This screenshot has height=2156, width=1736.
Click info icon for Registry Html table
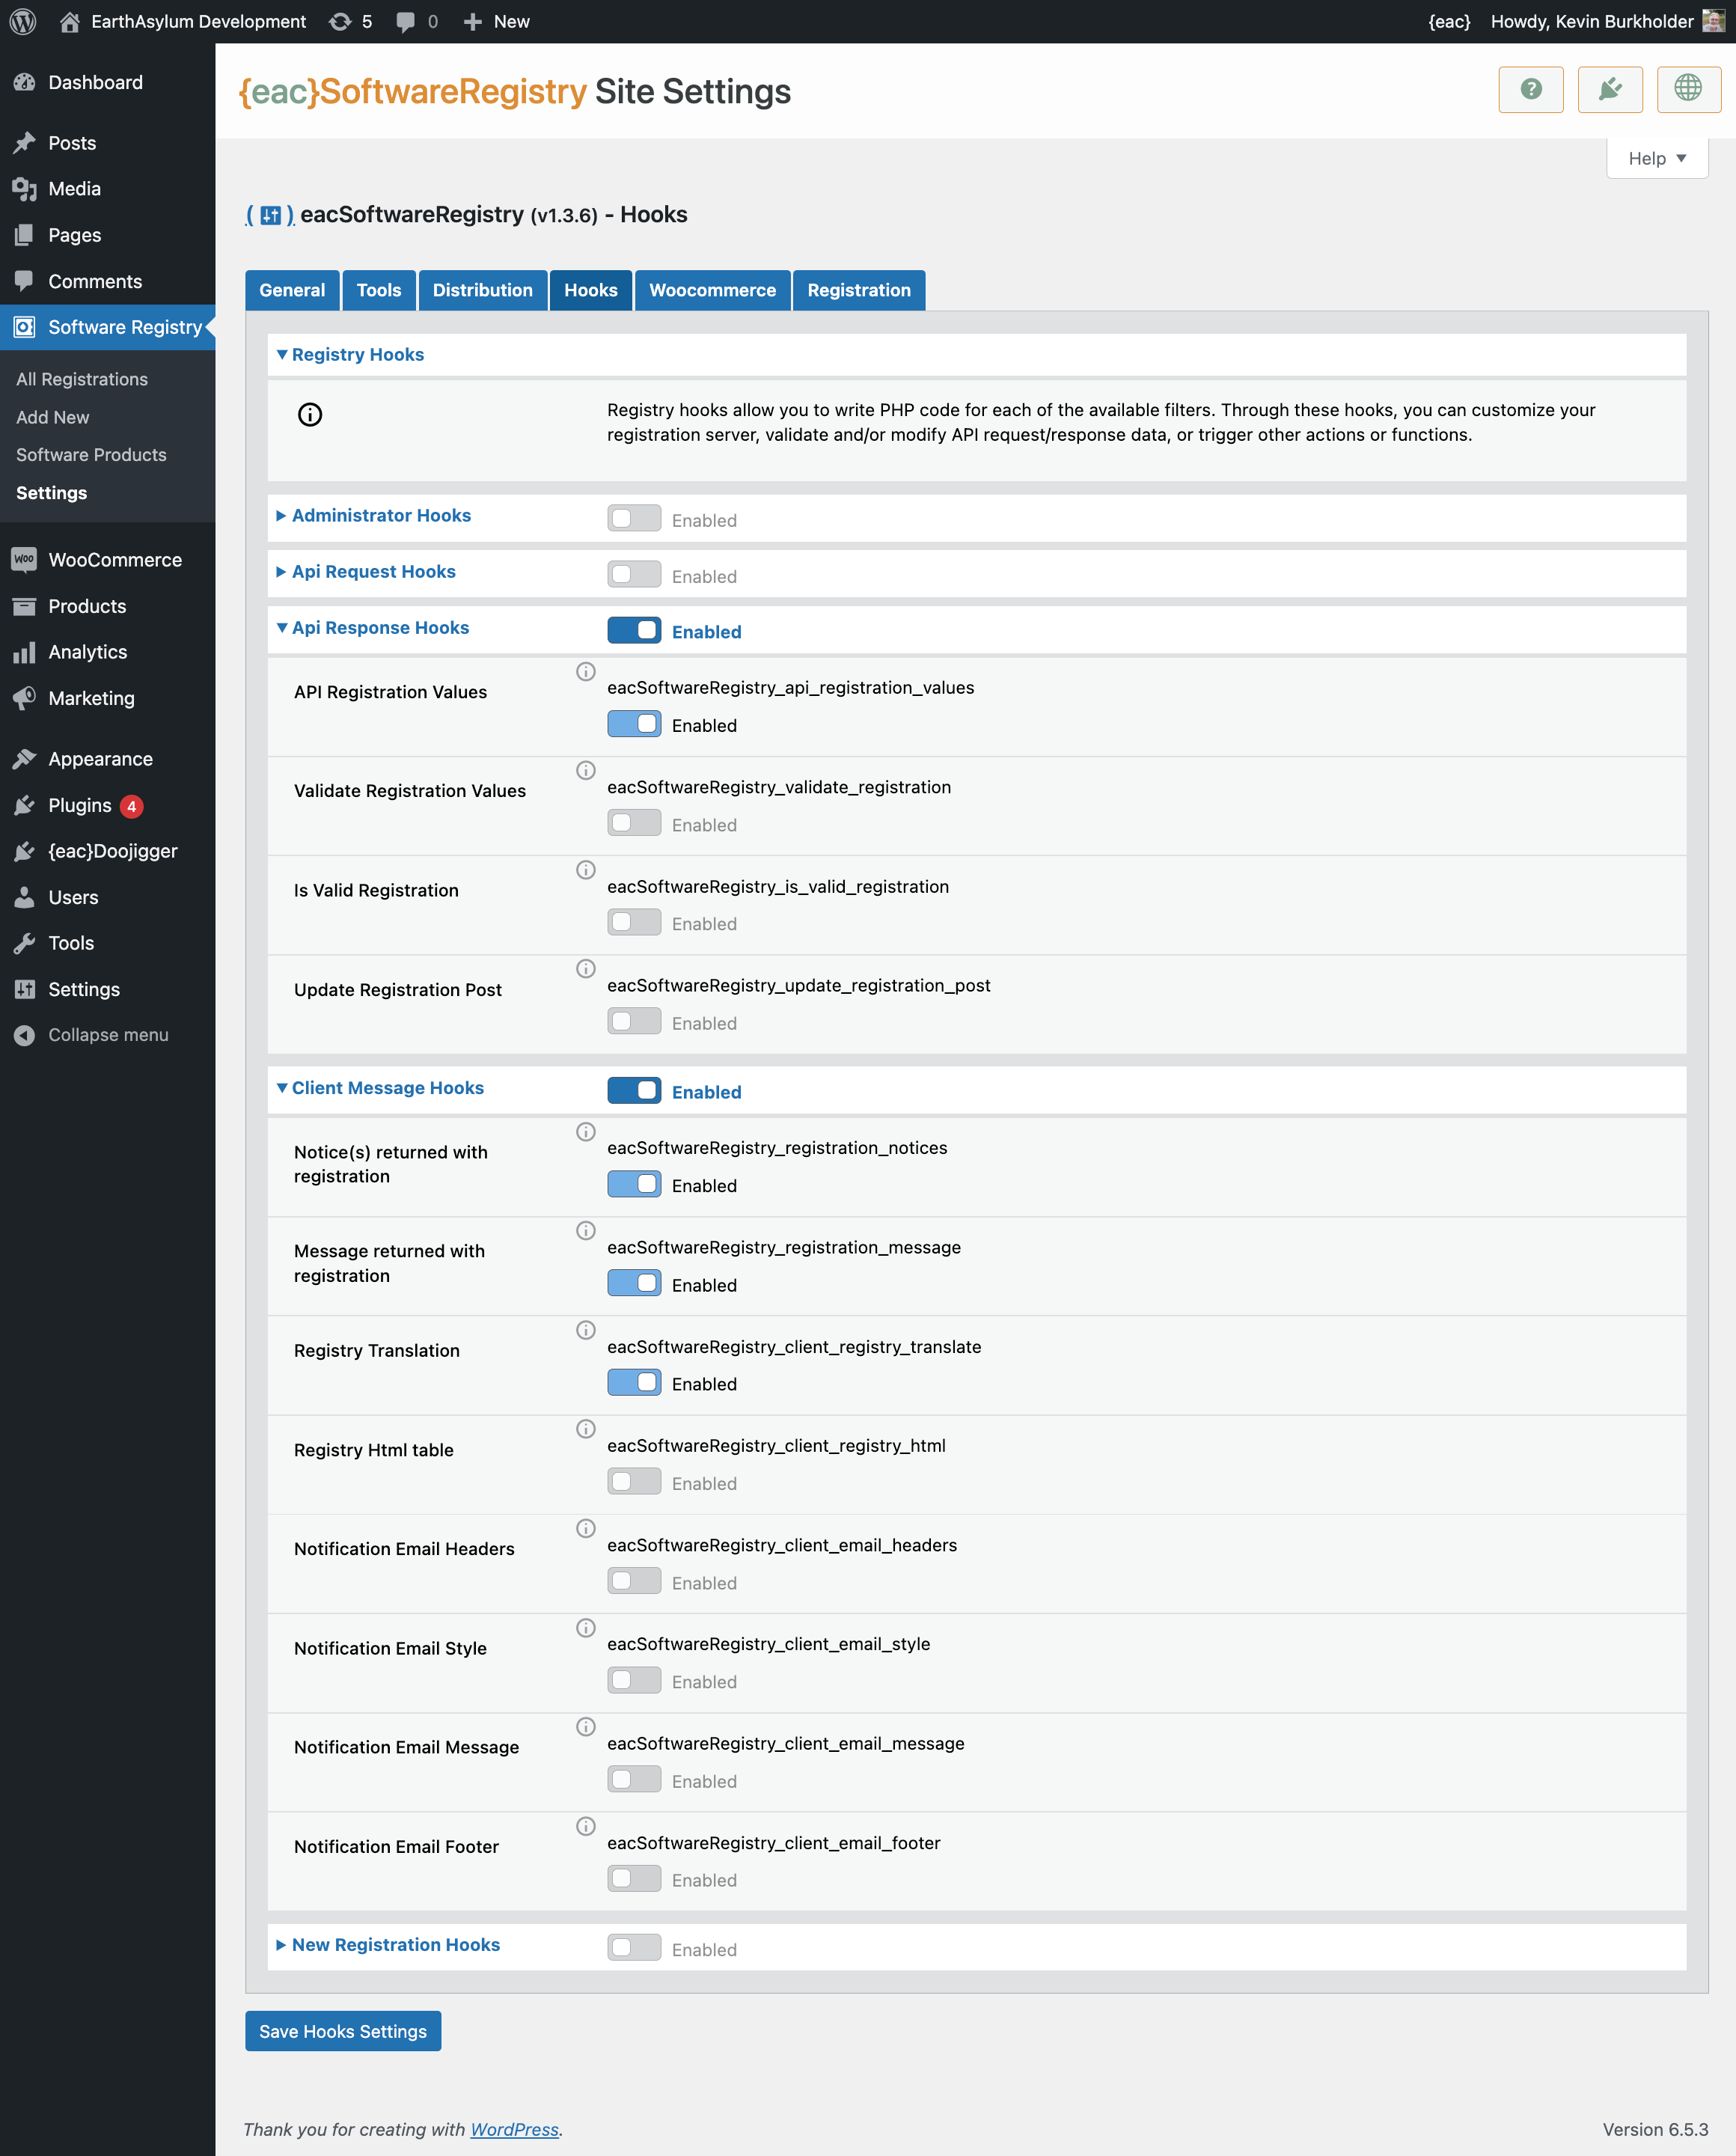[586, 1428]
